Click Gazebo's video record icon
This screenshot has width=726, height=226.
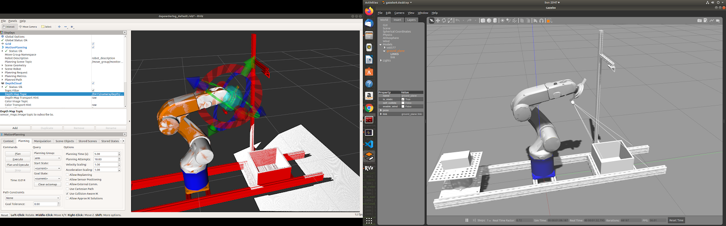pos(718,20)
